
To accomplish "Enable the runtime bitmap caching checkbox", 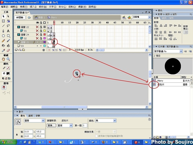I will pos(96,136).
